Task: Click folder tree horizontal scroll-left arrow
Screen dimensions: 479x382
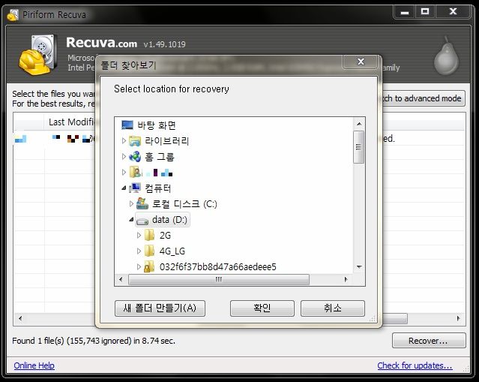Action: (121, 279)
